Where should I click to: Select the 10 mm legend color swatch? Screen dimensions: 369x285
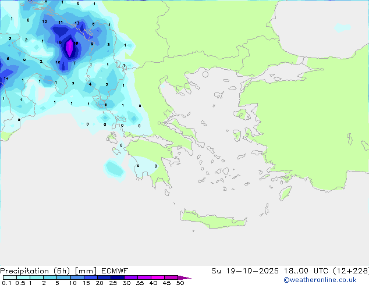(77, 277)
